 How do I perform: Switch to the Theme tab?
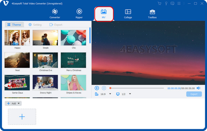[14, 25]
